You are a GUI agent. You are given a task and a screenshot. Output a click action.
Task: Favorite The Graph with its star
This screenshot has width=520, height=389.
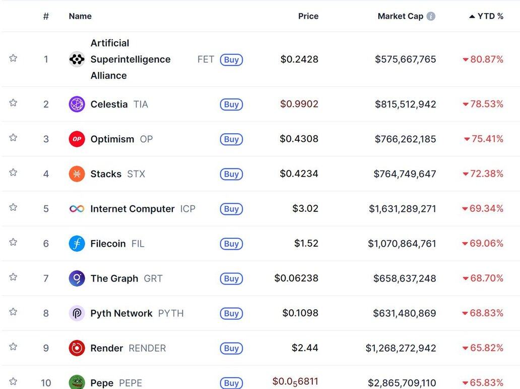click(13, 277)
